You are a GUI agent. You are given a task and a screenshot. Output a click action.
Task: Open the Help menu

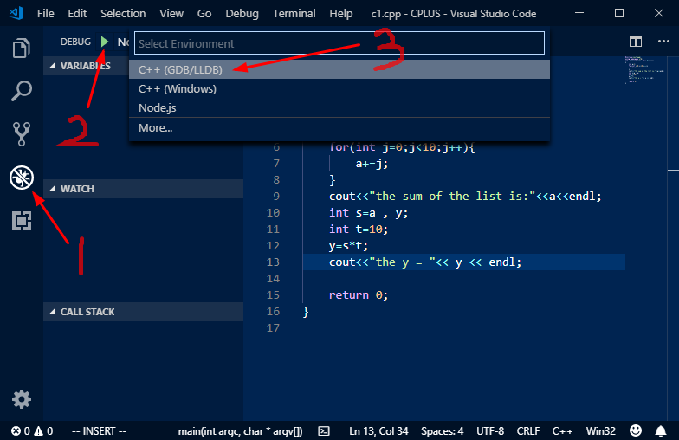341,14
